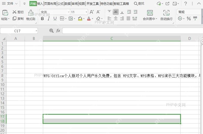Image resolution: width=203 pixels, height=134 pixels.
Task: Click the cell style drawing icon
Action: 71,19
